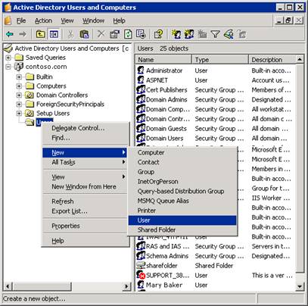Select Find in context menu

(x=85, y=138)
